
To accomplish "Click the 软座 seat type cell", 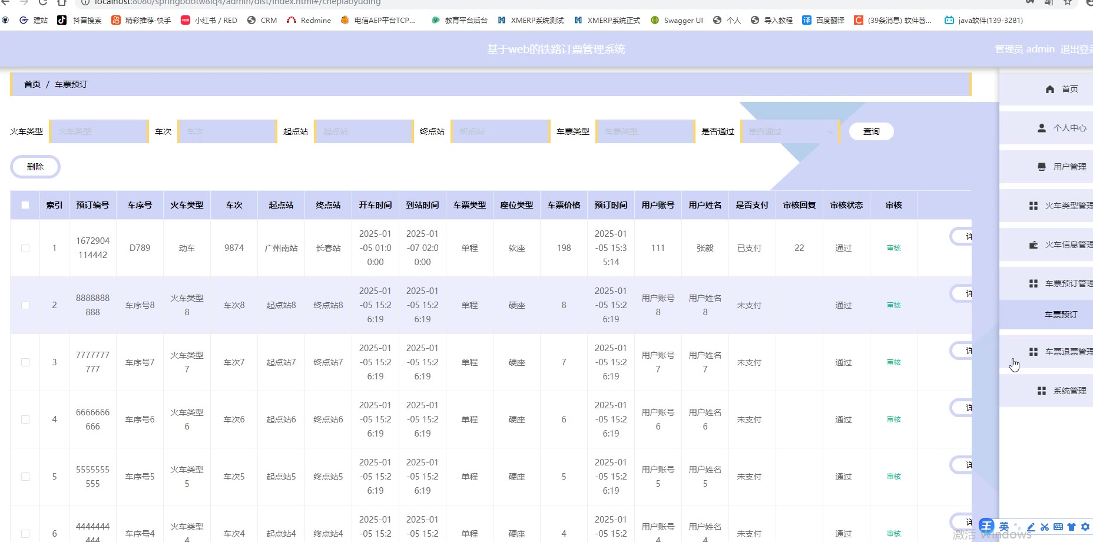I will (x=516, y=248).
